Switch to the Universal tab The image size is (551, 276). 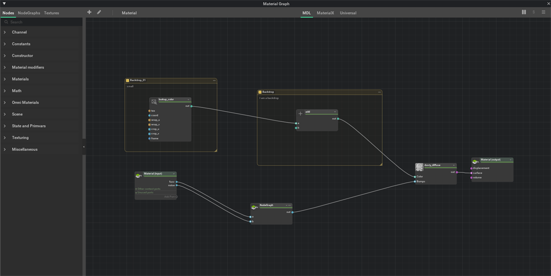(x=348, y=13)
